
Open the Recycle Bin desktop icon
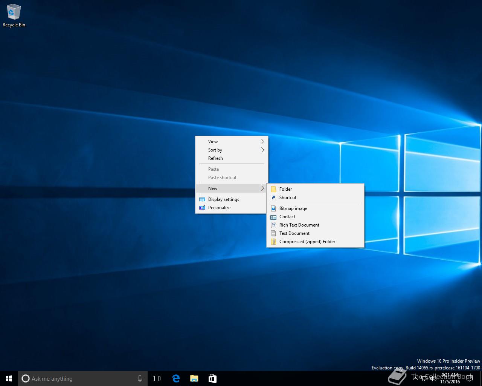coord(14,16)
